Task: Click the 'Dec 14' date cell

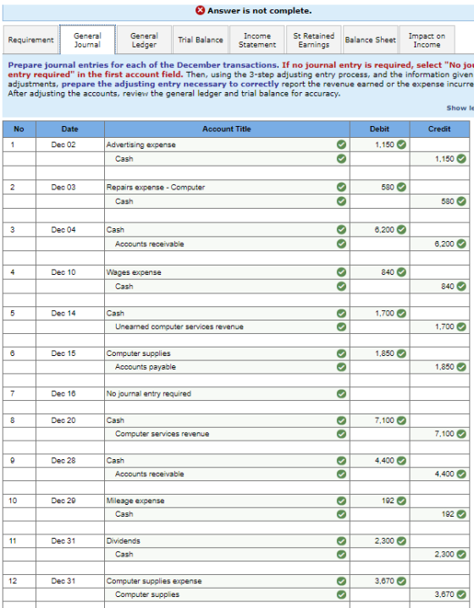Action: (70, 314)
